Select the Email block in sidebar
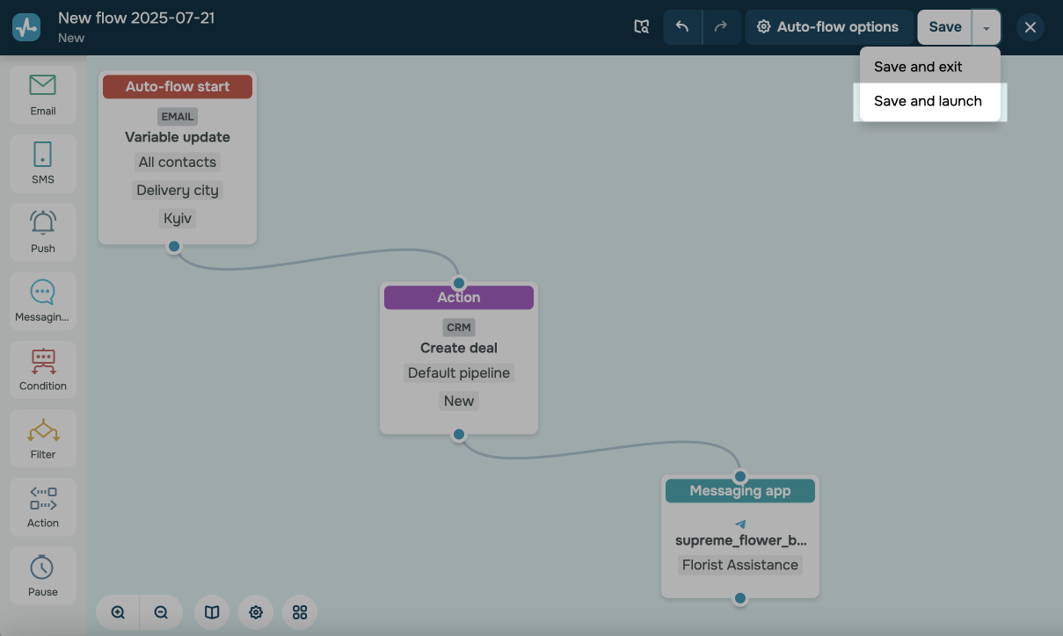1063x636 pixels. [42, 94]
